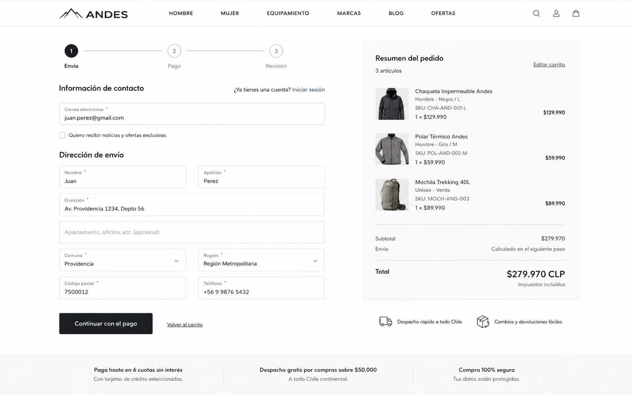The image size is (632, 395).
Task: Open the MARCAS menu
Action: [349, 13]
